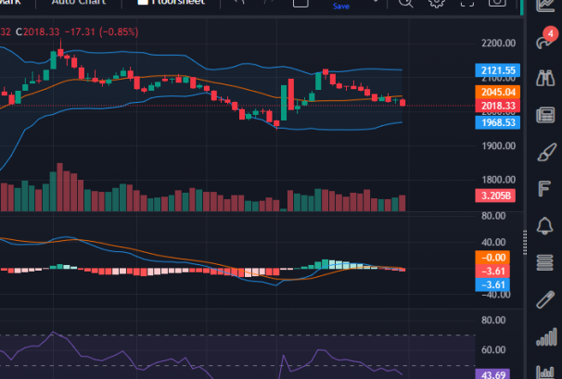The height and width of the screenshot is (379, 562).
Task: Open the news panel icon
Action: coord(545,115)
